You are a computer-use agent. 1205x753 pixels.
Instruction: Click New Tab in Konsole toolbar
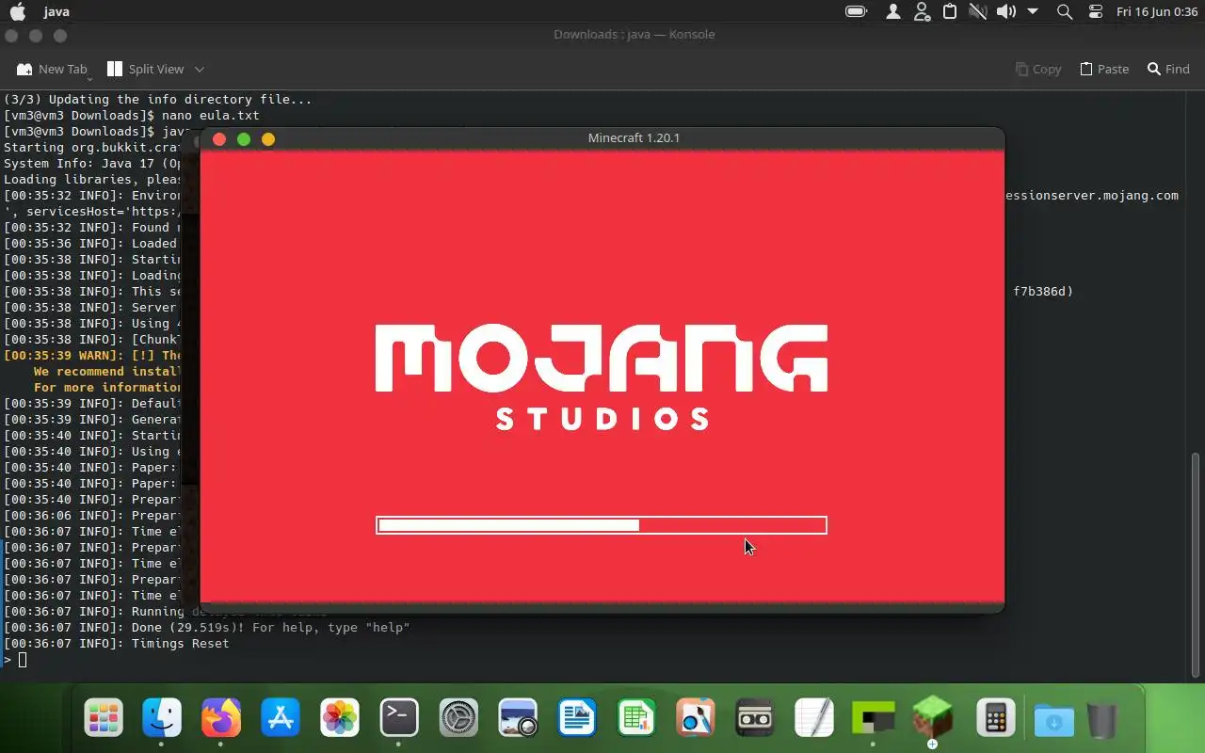click(x=52, y=69)
